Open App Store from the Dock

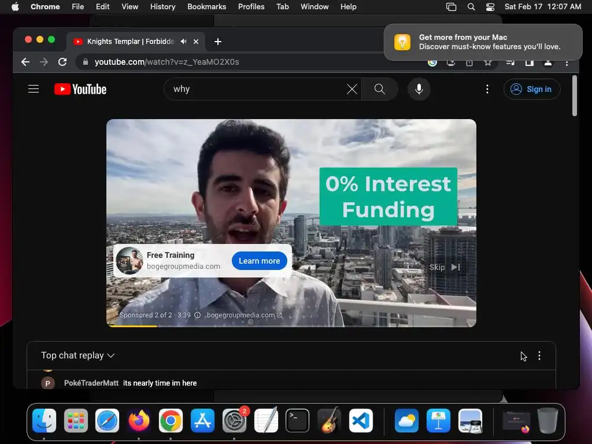coord(202,420)
